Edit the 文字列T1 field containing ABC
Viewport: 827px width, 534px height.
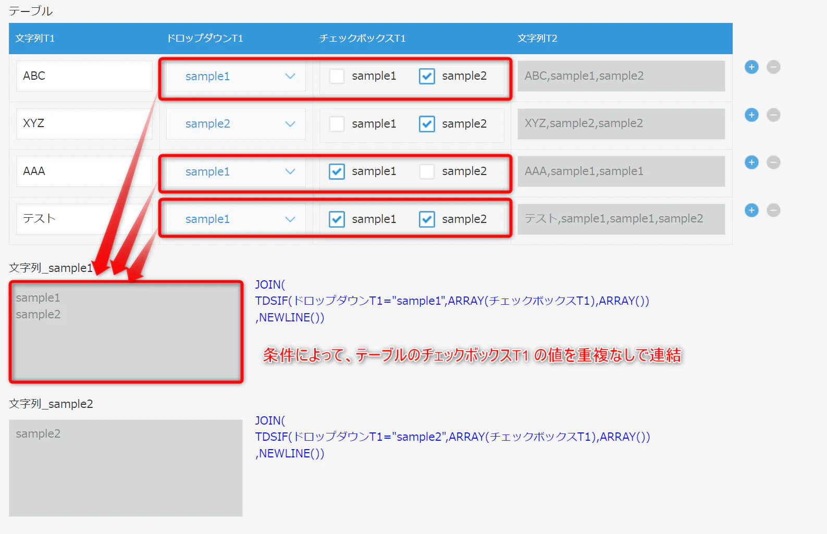click(84, 76)
